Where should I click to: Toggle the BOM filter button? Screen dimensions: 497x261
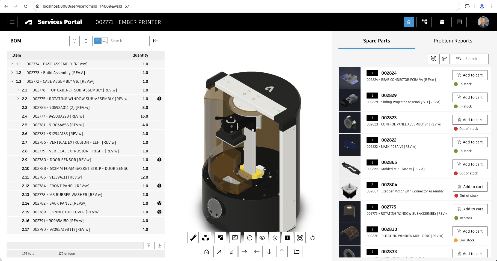coord(97,41)
